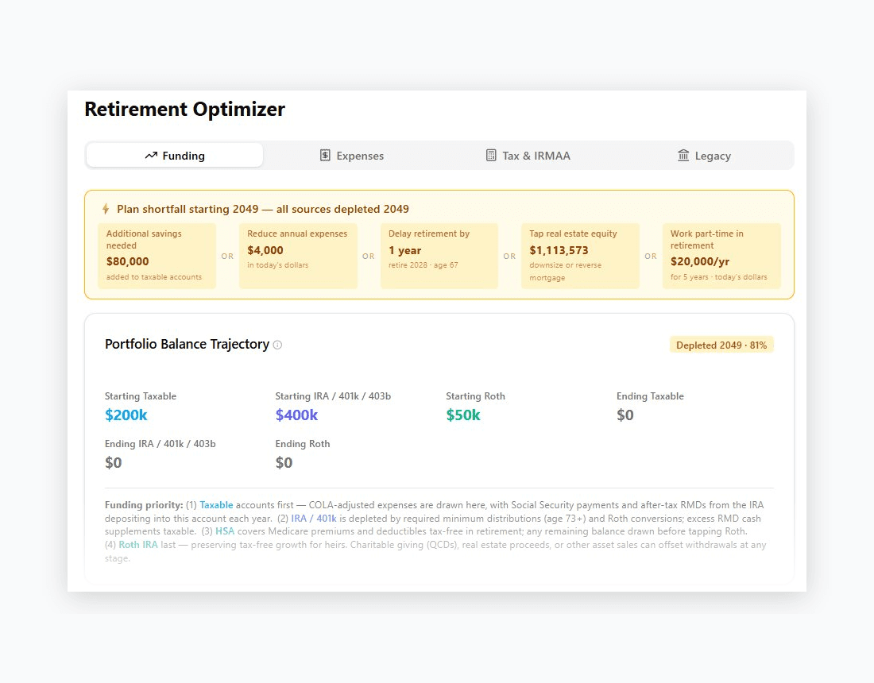Screen dimensions: 874x683
Task: Select the Funding tab
Action: click(174, 155)
